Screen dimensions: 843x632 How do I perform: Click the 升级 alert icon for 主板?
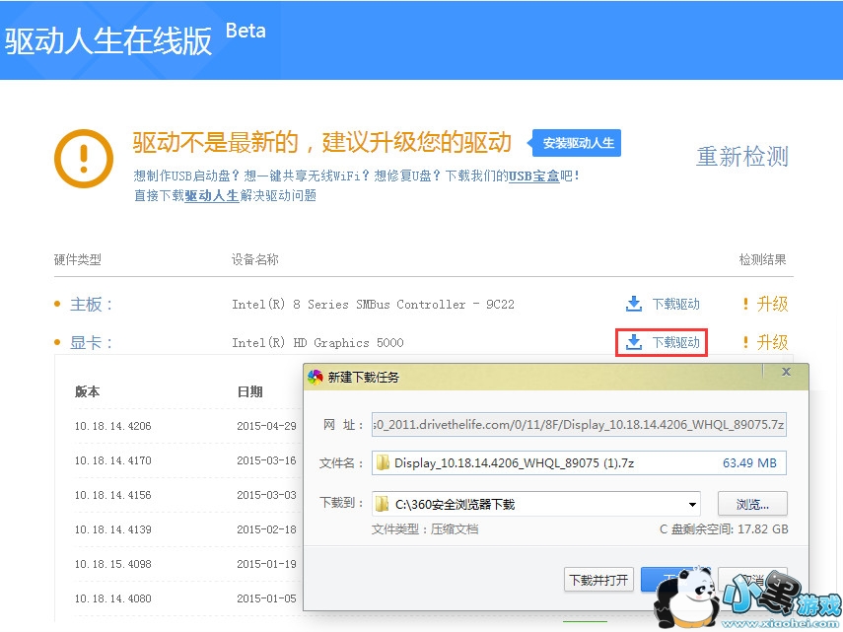pyautogui.click(x=746, y=304)
